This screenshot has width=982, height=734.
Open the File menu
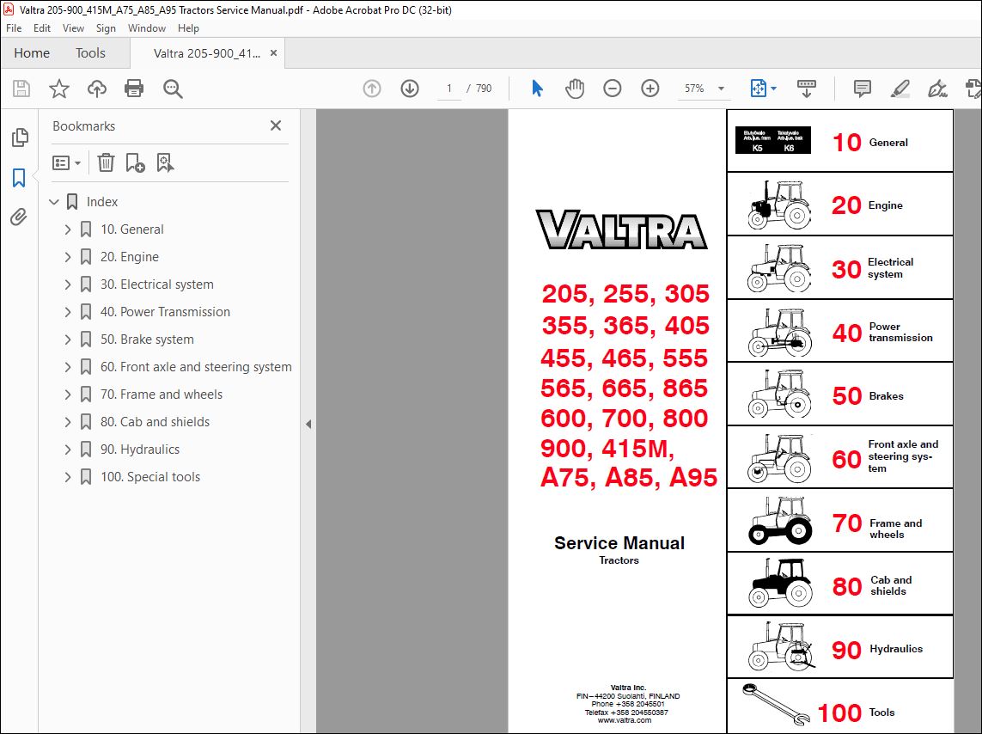click(x=14, y=28)
